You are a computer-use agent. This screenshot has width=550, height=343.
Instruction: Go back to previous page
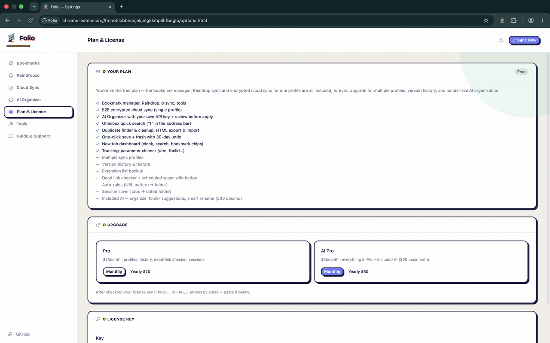pos(7,20)
